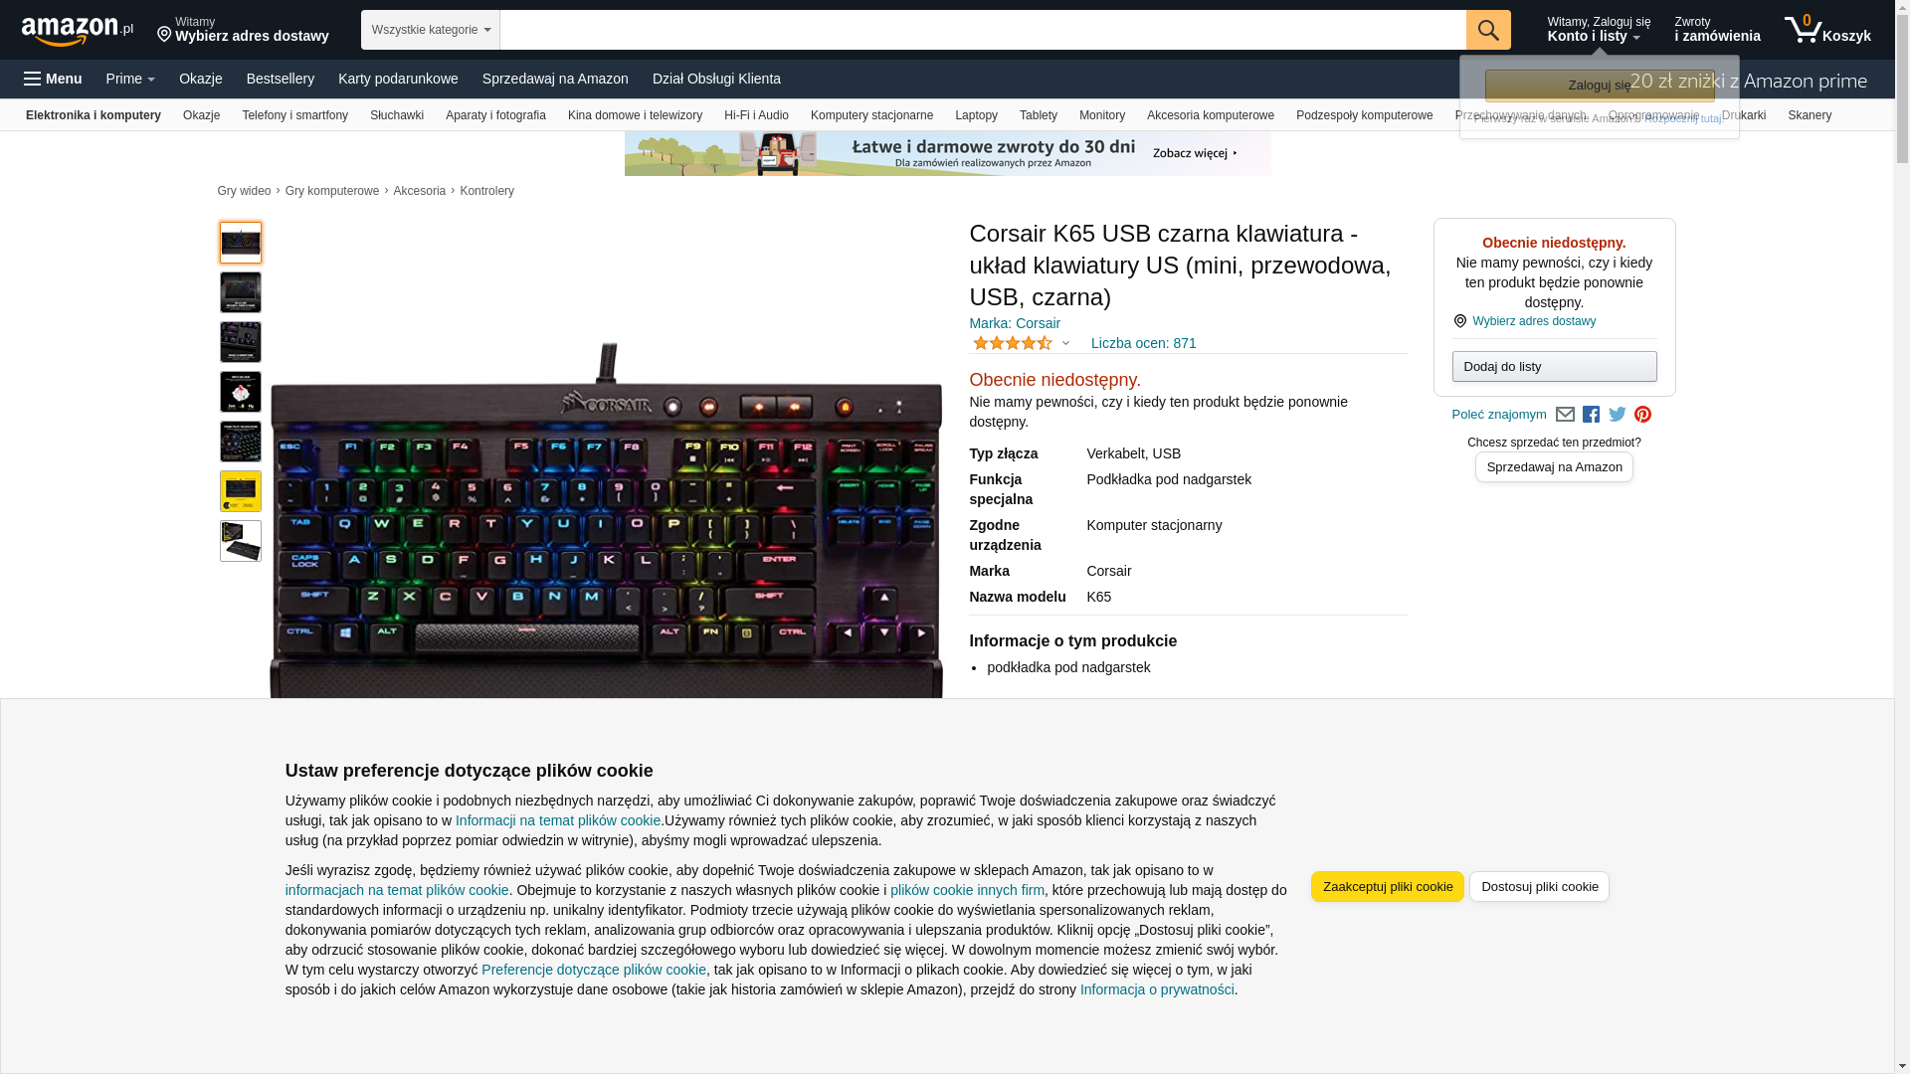Share product on Facebook icon
The image size is (1910, 1074).
click(x=1591, y=415)
